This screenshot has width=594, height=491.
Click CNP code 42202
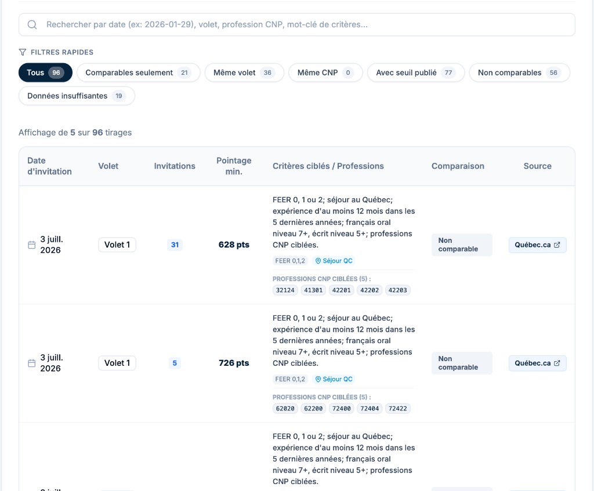point(370,290)
